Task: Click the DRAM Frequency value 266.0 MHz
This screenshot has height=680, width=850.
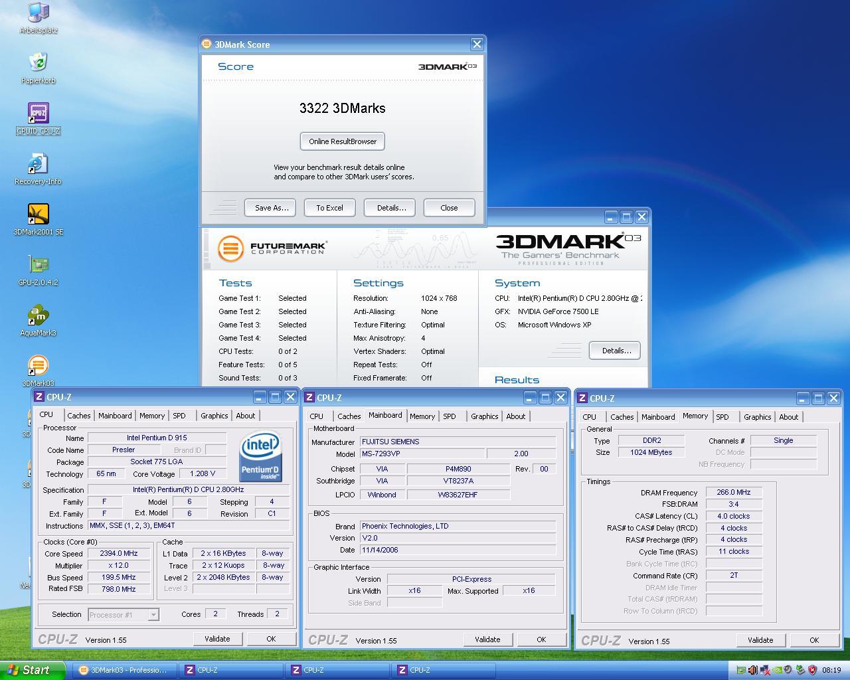Action: pyautogui.click(x=734, y=493)
